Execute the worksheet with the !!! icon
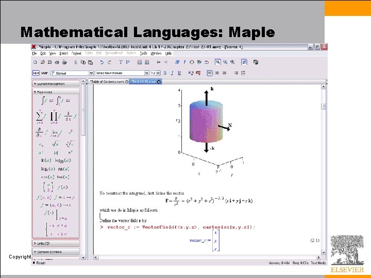Image resolution: width=371 pixels, height=278 pixels. pos(177,62)
